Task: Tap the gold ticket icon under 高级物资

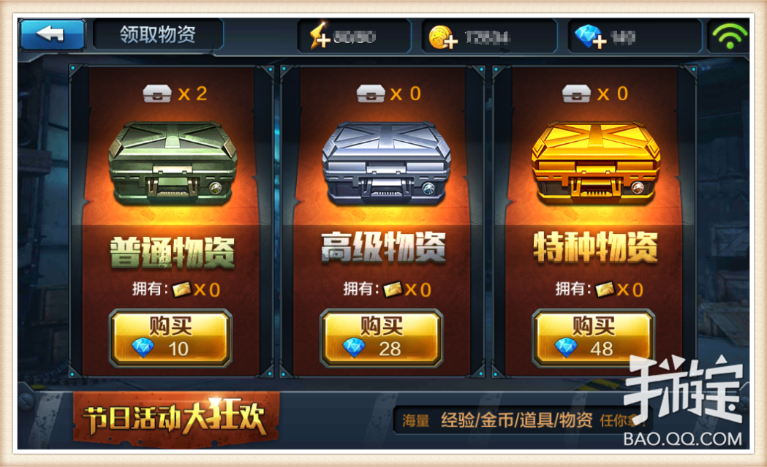Action: click(x=393, y=289)
